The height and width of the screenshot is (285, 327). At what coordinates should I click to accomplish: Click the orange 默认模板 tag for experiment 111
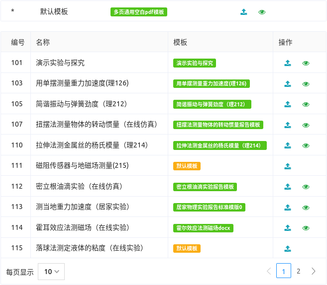(187, 166)
